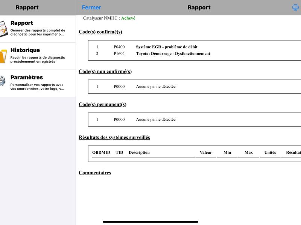The height and width of the screenshot is (225, 301).
Task: Select the Rapport menu entry
Action: [x=38, y=29]
